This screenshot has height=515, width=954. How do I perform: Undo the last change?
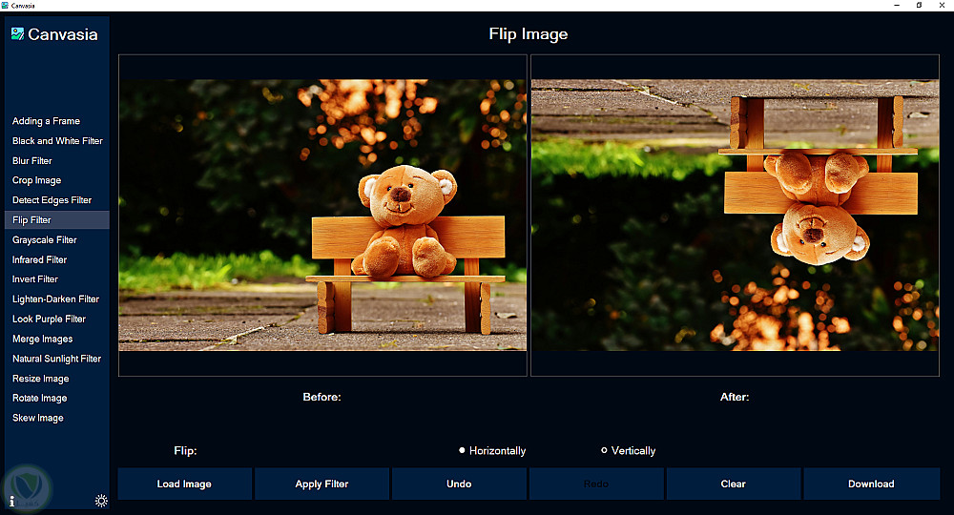pyautogui.click(x=459, y=484)
